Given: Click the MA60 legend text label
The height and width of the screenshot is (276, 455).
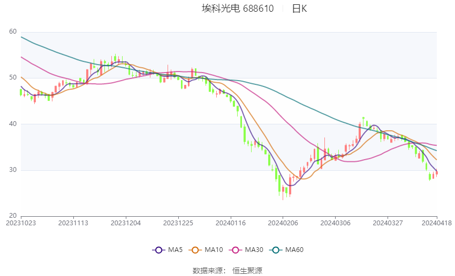Looking at the screenshot, I should [294, 250].
